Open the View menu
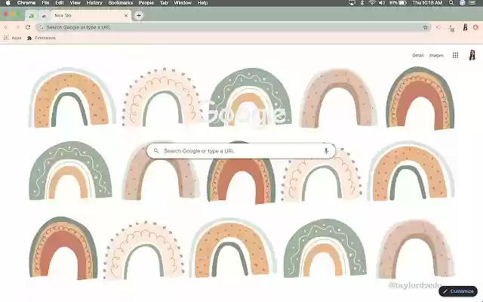Viewport: 483px width, 302px height. (x=75, y=3)
